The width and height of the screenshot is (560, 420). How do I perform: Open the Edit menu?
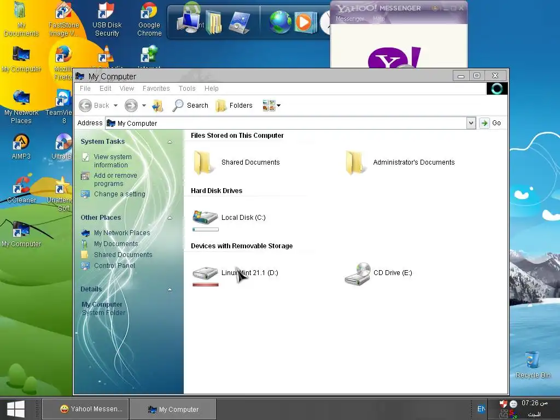pos(105,88)
